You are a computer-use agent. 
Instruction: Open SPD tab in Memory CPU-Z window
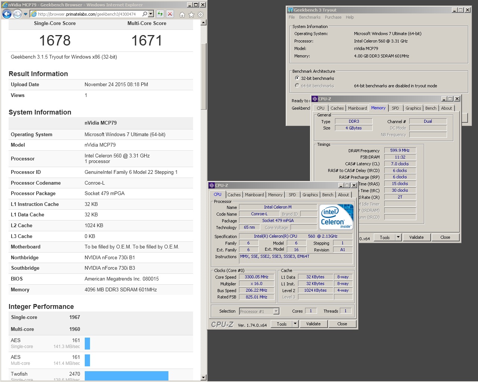tap(395, 108)
